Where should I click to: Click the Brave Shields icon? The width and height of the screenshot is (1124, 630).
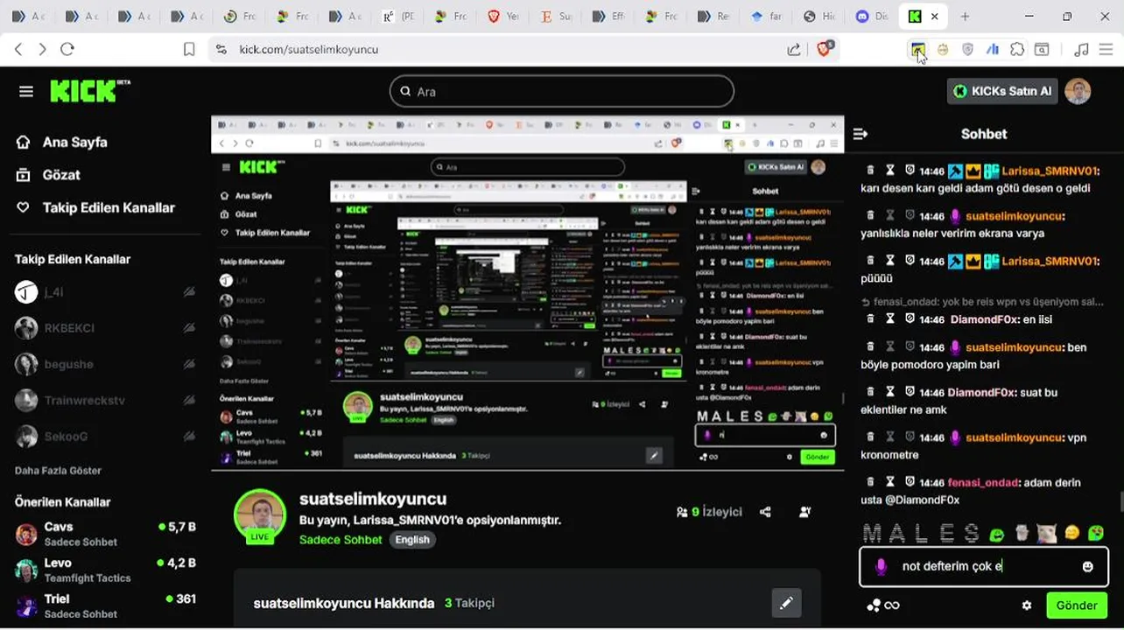click(x=824, y=49)
